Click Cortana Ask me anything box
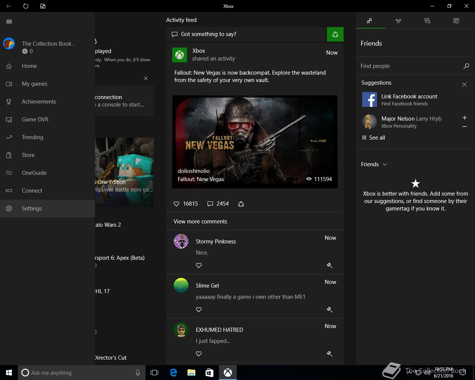This screenshot has height=380, width=475. coord(82,373)
